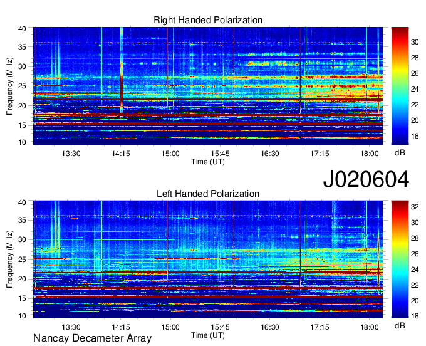The height and width of the screenshot is (346, 426).
Task: Click the '18' value on Right Handed color scale
Action: (415, 136)
